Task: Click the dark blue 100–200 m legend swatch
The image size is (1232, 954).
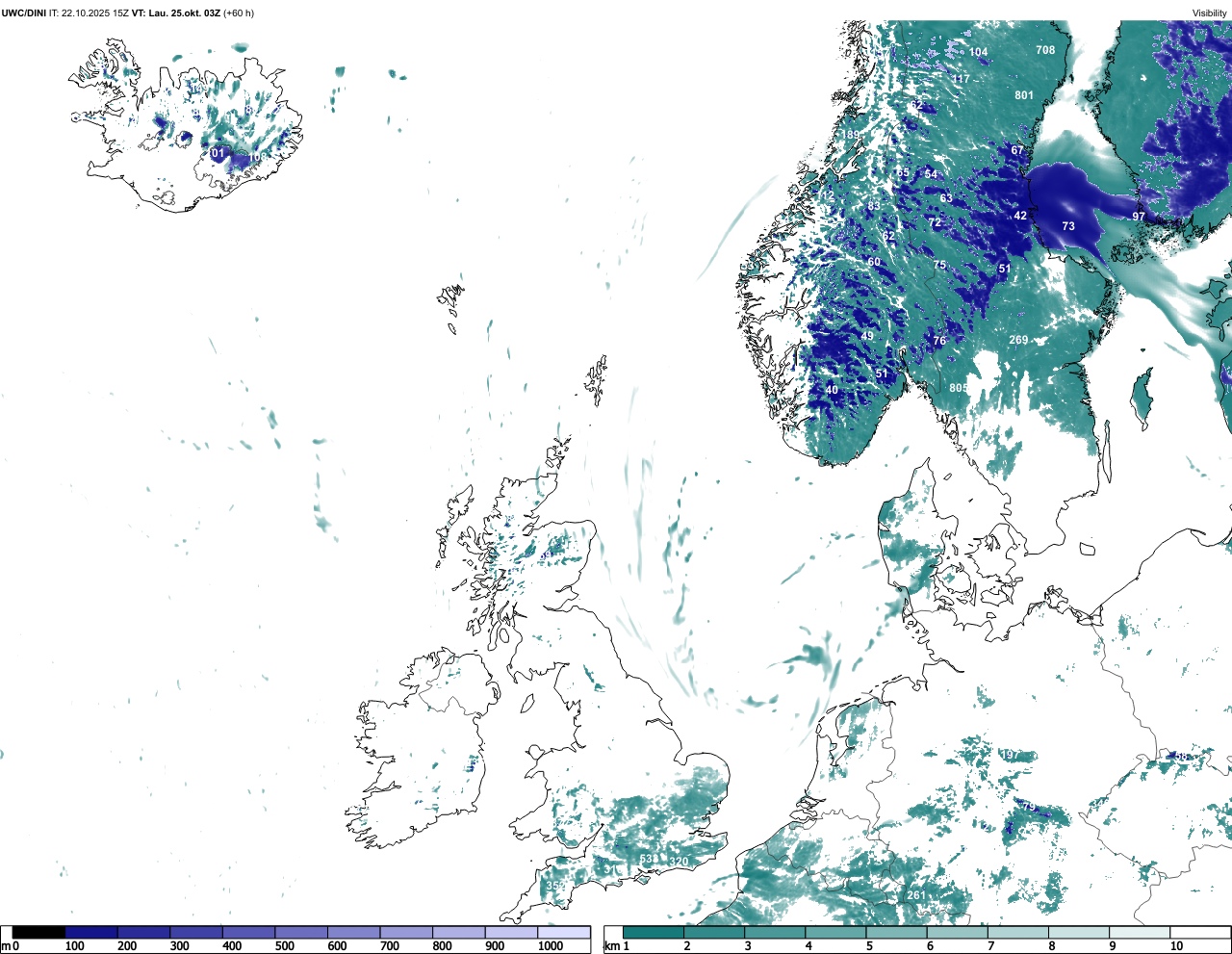Action: coord(91,932)
